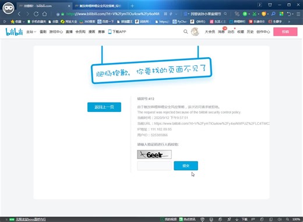Open 动态 in the header
The width and height of the screenshot is (303, 222).
(x=231, y=31)
